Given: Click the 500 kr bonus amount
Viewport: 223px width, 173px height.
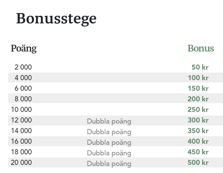Looking at the screenshot, I should [x=198, y=162].
